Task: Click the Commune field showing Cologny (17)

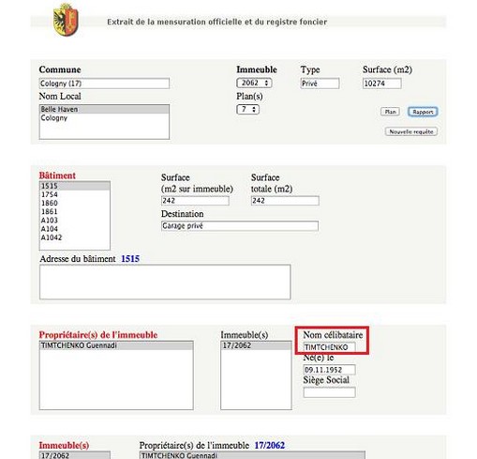Action: [104, 84]
